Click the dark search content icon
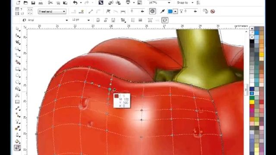 [x=101, y=3]
